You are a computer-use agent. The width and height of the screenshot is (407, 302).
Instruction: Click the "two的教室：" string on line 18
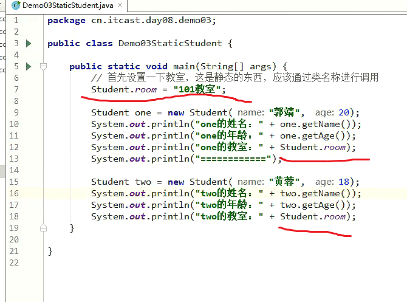point(229,216)
